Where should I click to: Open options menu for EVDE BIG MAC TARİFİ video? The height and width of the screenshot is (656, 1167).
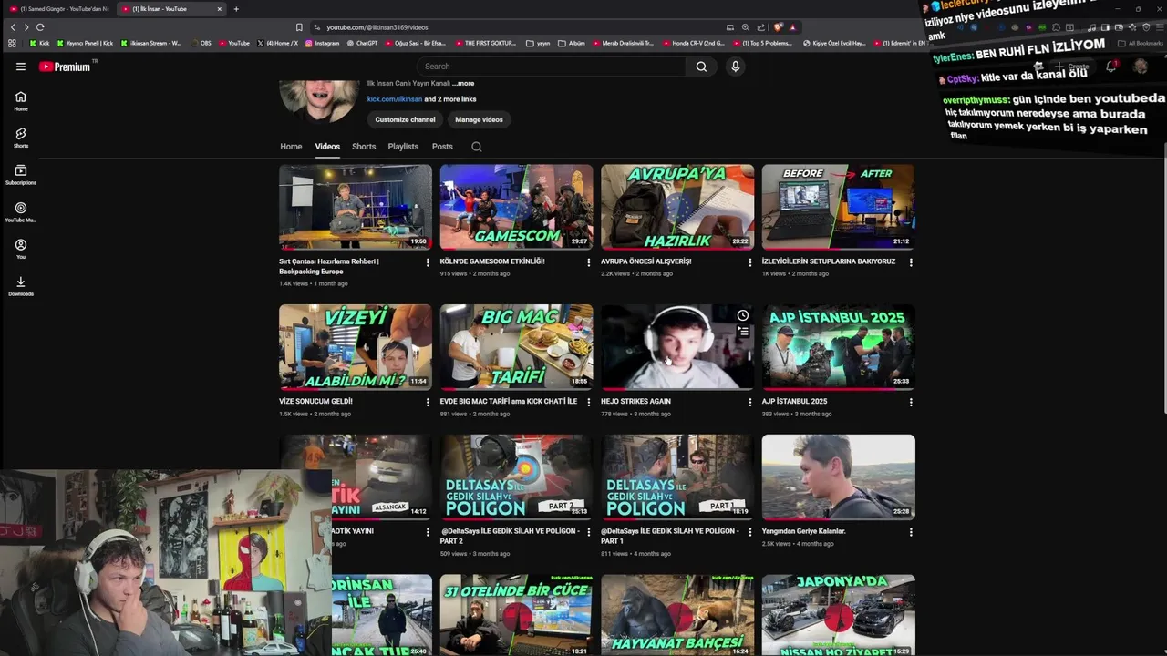589,402
